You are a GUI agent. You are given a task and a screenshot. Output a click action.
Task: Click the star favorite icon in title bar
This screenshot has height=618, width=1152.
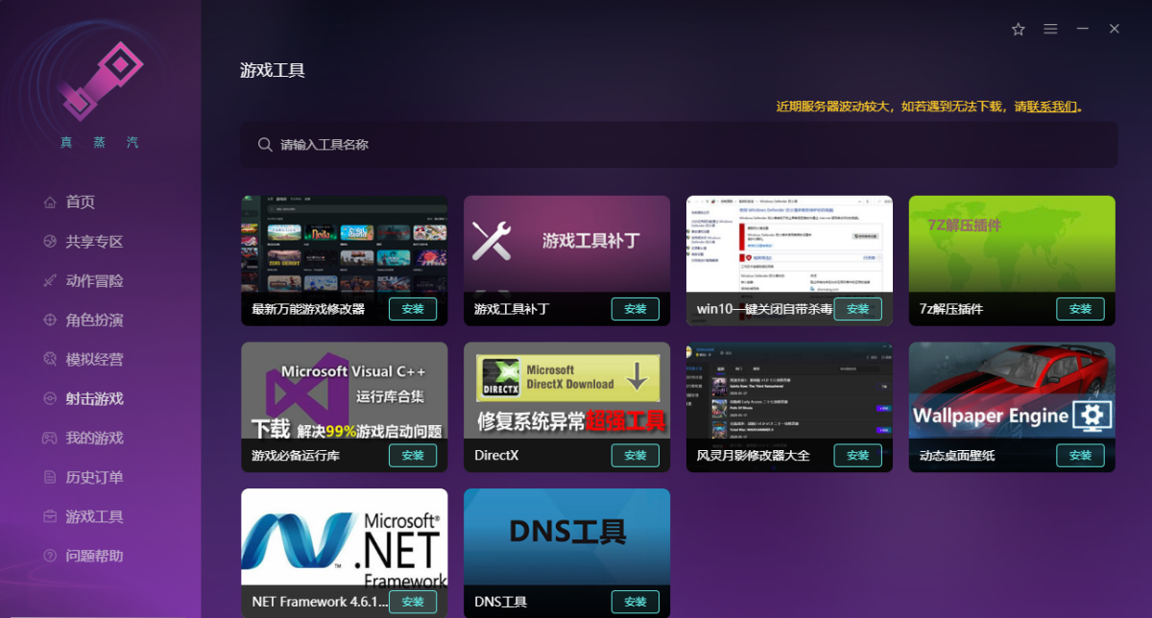pyautogui.click(x=1019, y=30)
